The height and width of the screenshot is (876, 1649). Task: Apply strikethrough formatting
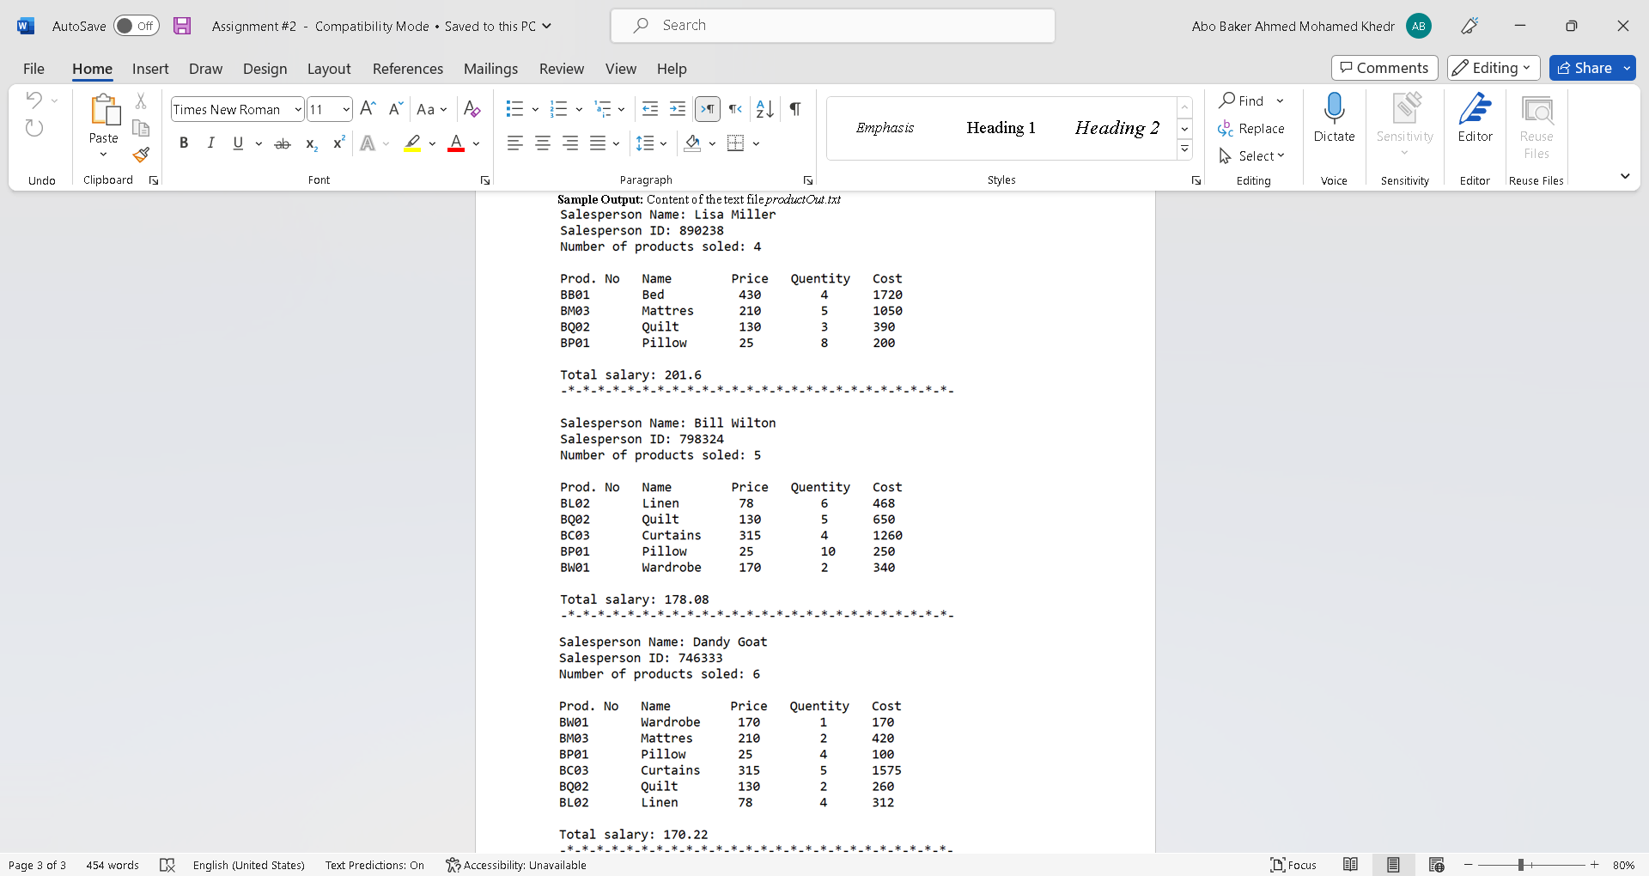pyautogui.click(x=283, y=143)
